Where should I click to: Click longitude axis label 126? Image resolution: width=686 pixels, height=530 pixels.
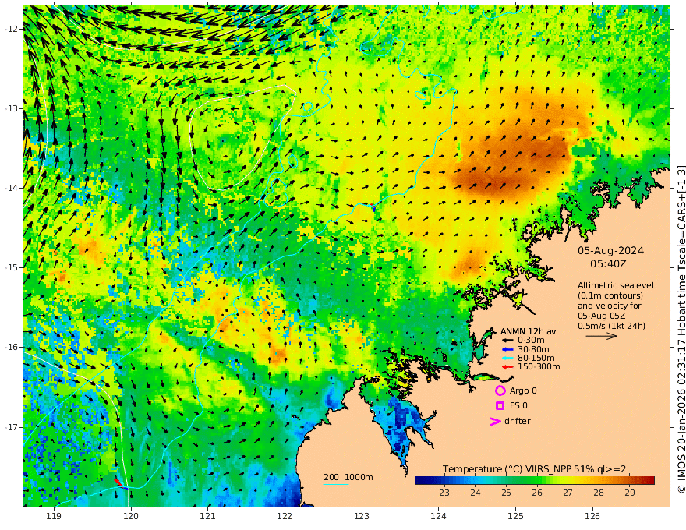pos(592,517)
